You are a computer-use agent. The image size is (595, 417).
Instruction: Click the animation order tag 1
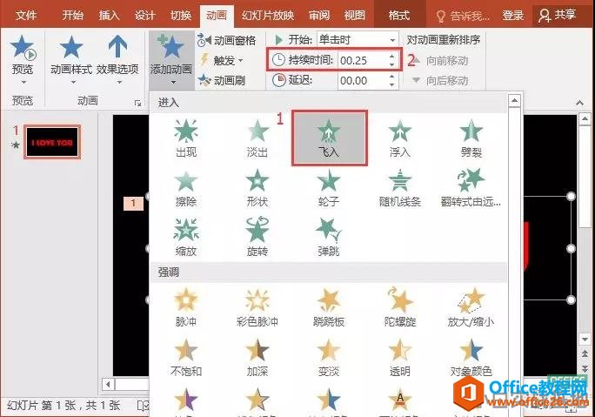pos(133,203)
